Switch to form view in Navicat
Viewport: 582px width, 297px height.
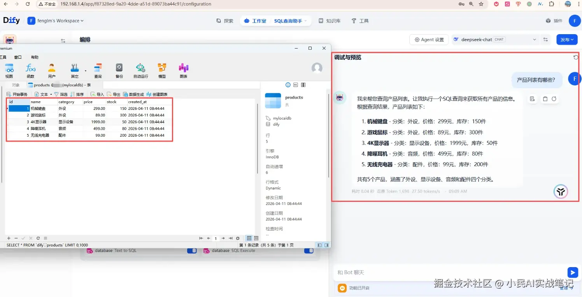256,238
